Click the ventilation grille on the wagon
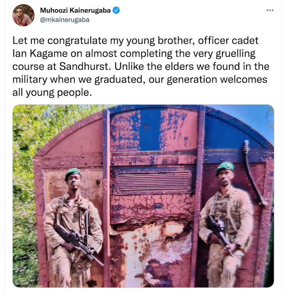286x294 pixels. pyautogui.click(x=153, y=182)
